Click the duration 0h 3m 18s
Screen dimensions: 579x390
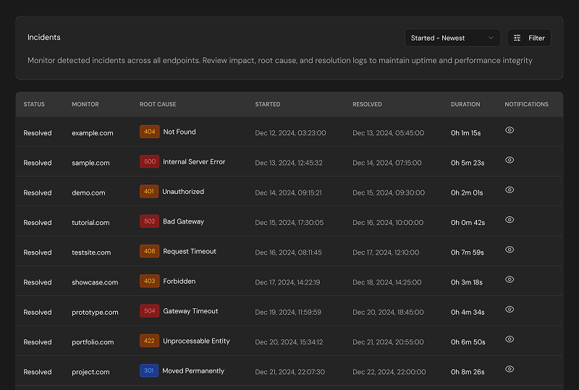point(466,282)
